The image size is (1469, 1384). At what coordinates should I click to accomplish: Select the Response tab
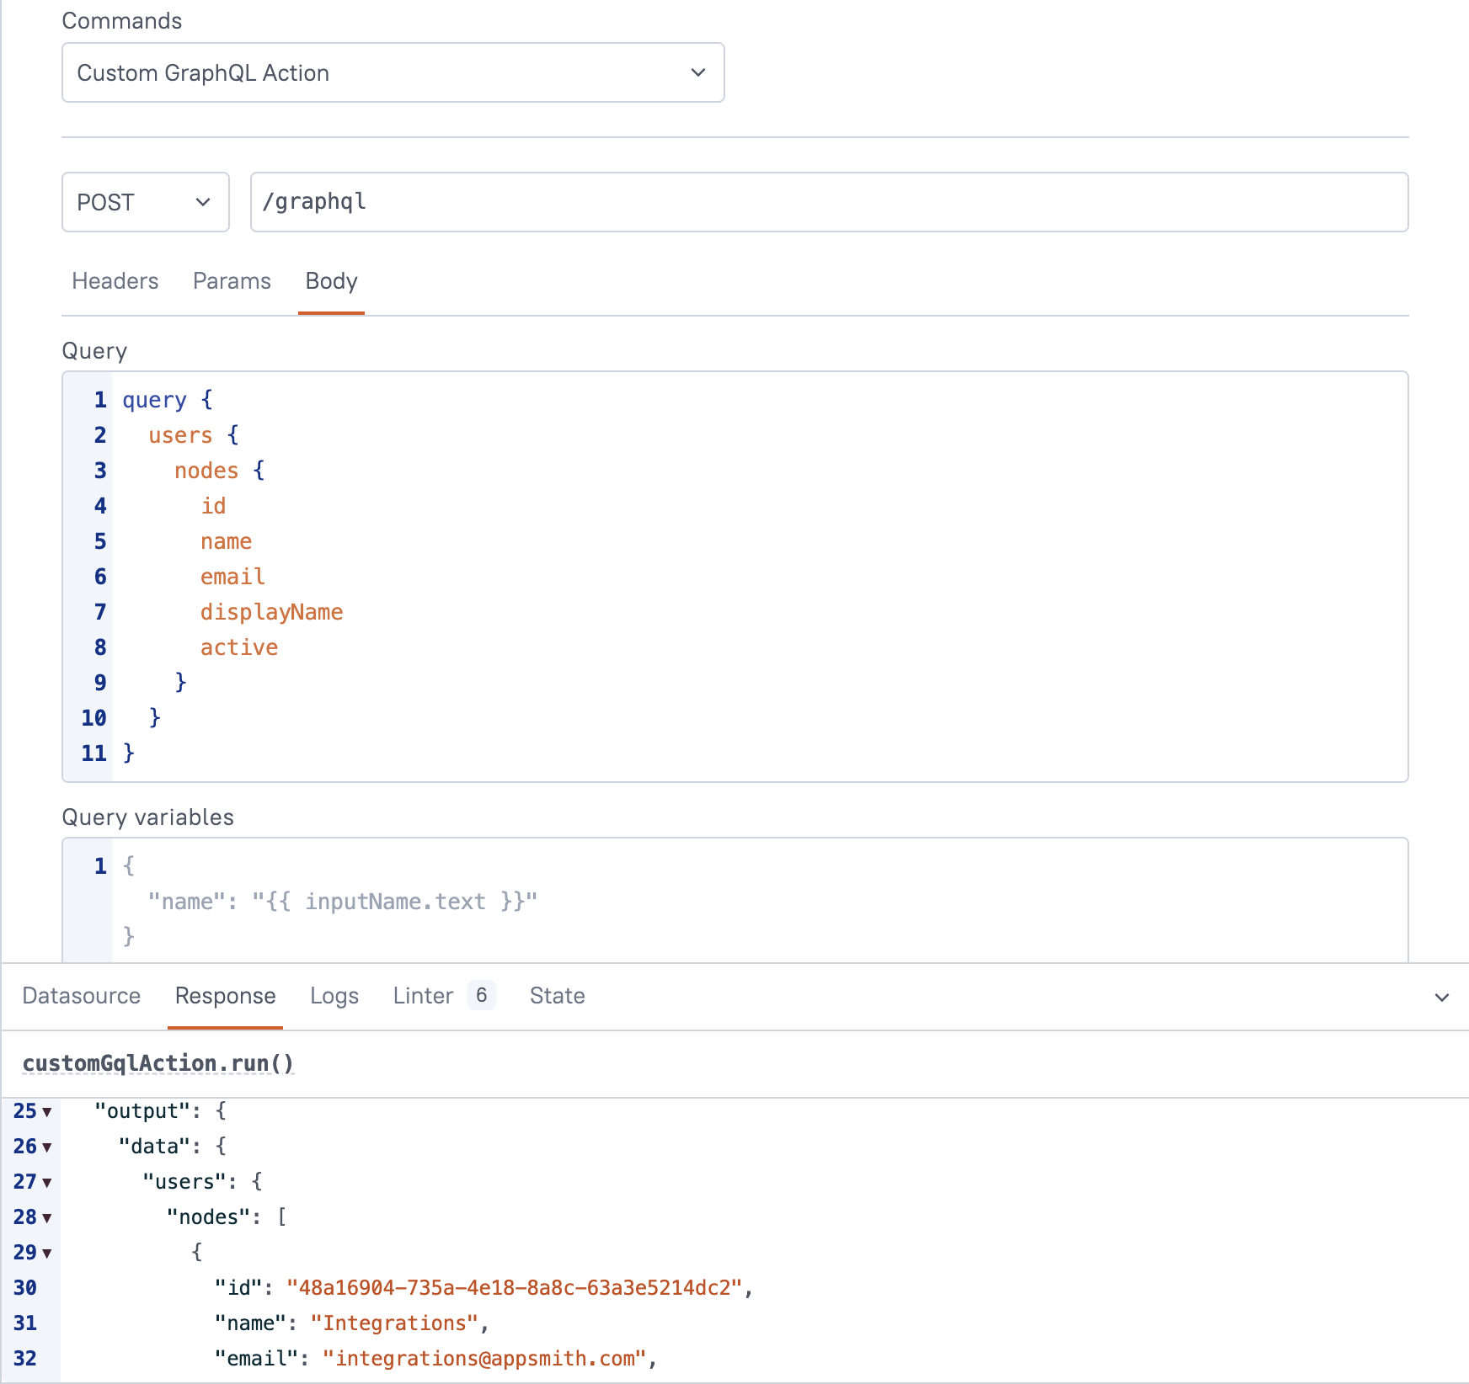point(225,996)
